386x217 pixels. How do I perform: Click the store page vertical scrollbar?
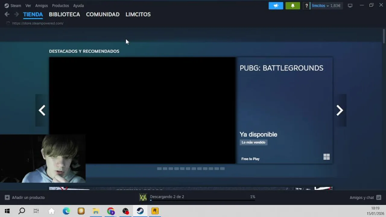(x=384, y=36)
